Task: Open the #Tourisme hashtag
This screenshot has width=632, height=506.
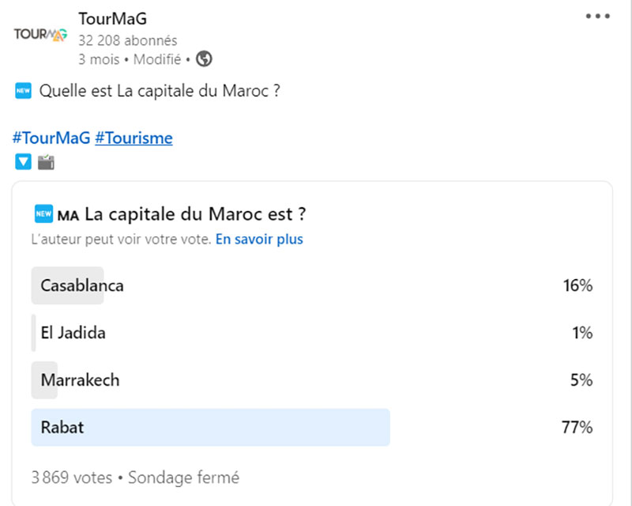Action: 134,138
